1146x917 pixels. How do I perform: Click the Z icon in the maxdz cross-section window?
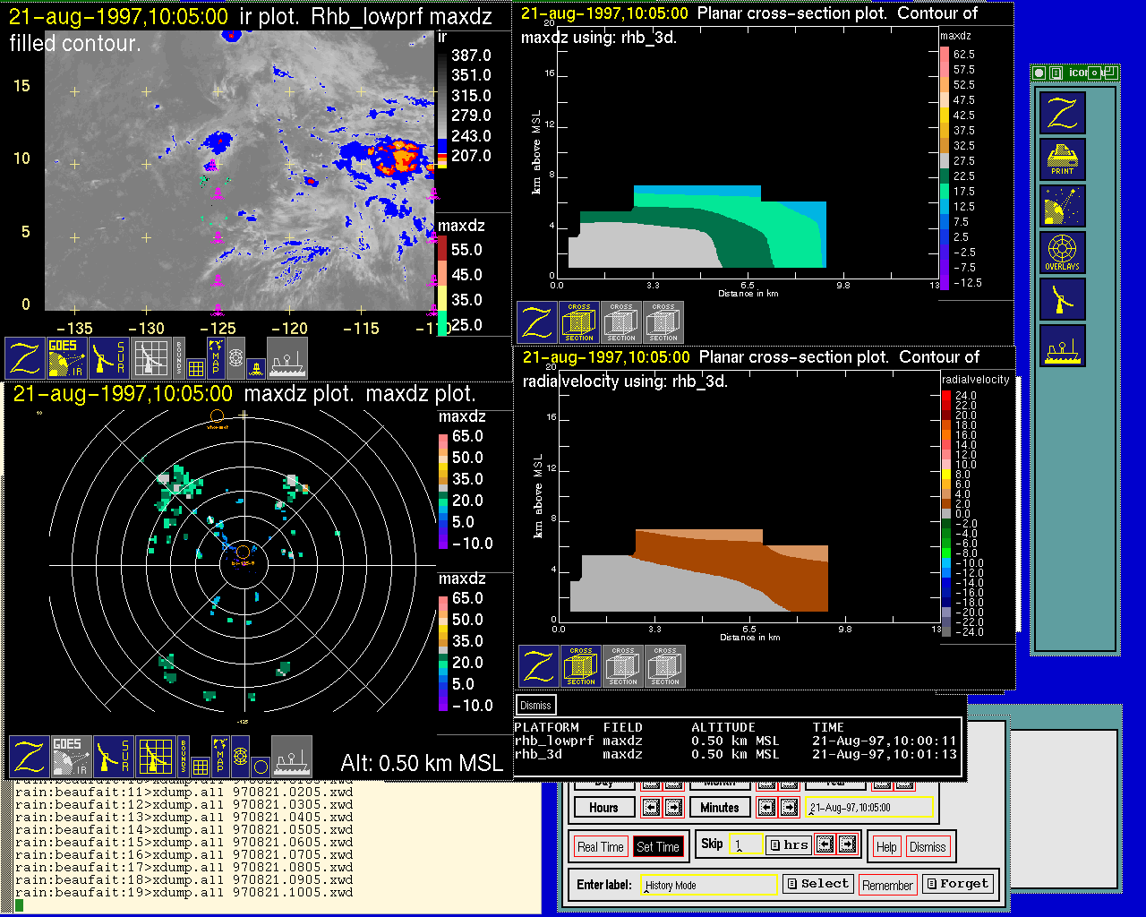[x=537, y=323]
